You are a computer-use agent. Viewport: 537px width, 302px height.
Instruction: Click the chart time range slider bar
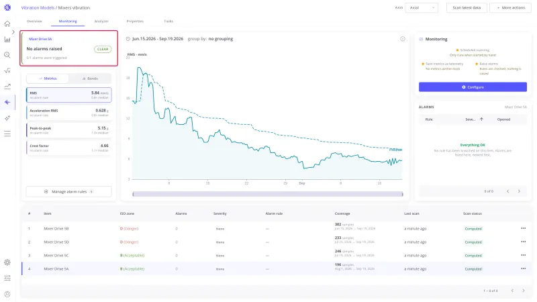click(x=267, y=194)
